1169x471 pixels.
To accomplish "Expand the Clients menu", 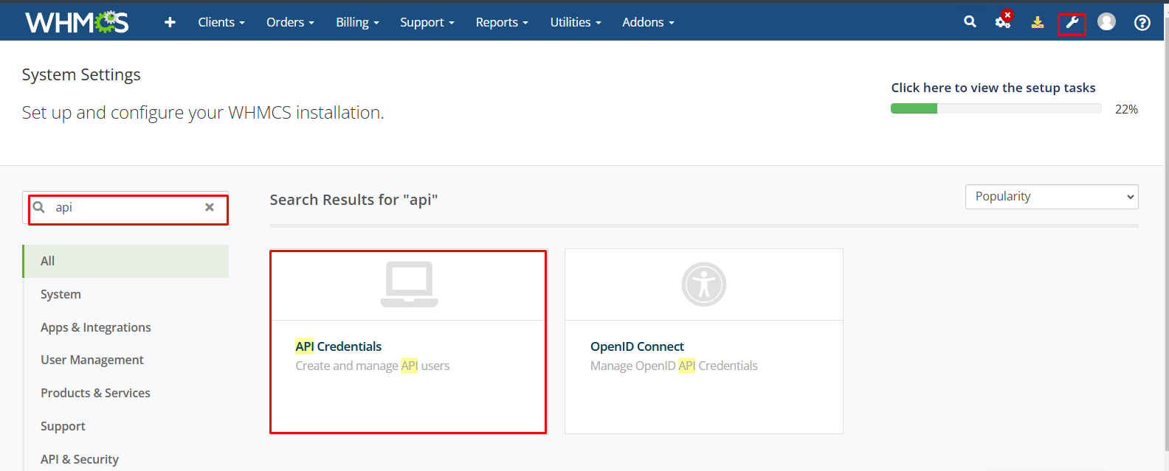I will 221,22.
